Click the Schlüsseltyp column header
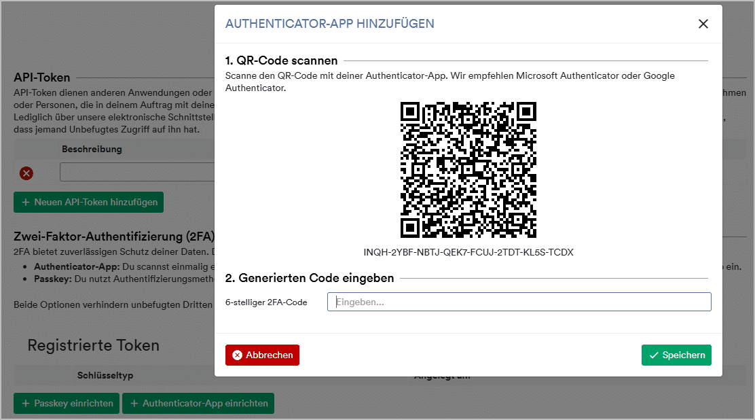This screenshot has height=420, width=755. [x=105, y=375]
